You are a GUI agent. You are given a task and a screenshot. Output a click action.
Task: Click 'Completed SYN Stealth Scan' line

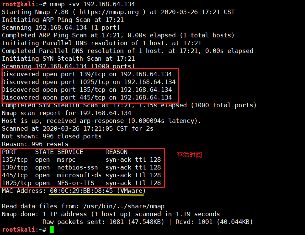point(129,105)
